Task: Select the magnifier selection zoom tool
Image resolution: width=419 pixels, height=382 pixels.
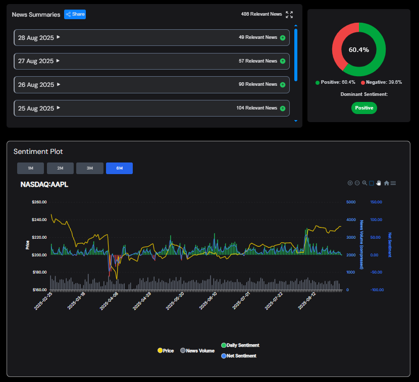Action: pos(364,183)
